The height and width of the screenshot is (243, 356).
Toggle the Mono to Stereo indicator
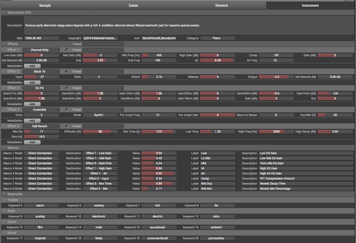click(276, 115)
